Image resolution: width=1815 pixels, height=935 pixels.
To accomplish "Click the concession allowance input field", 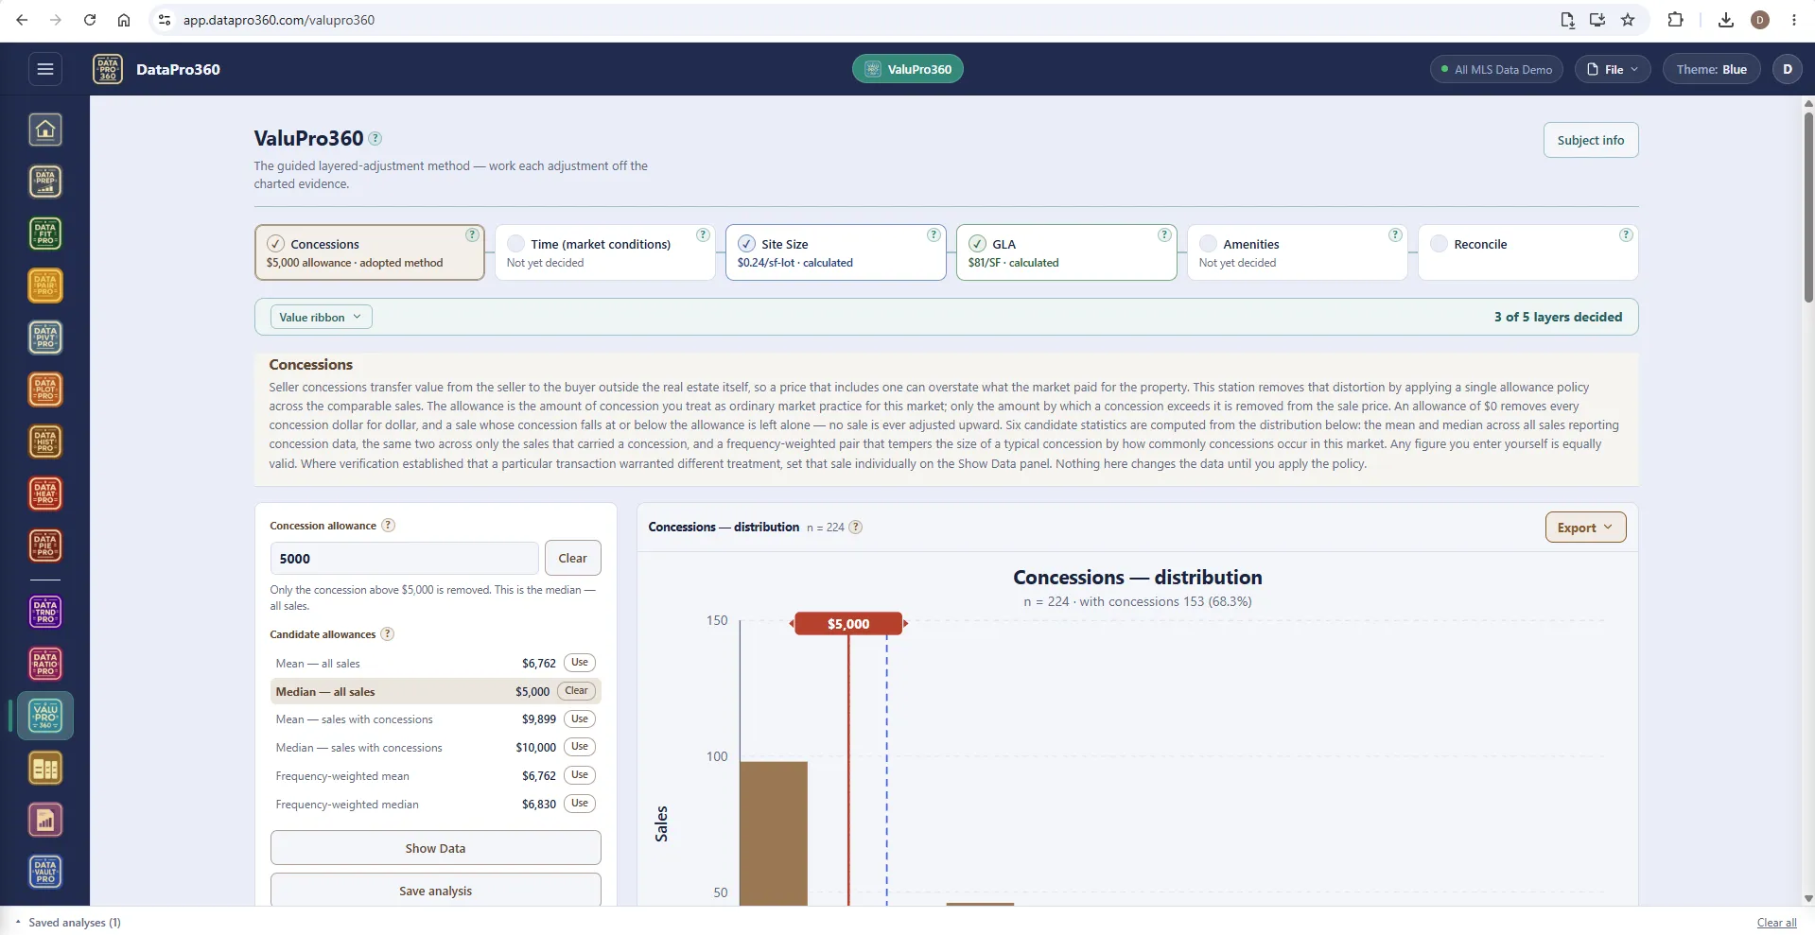I will click(x=404, y=558).
